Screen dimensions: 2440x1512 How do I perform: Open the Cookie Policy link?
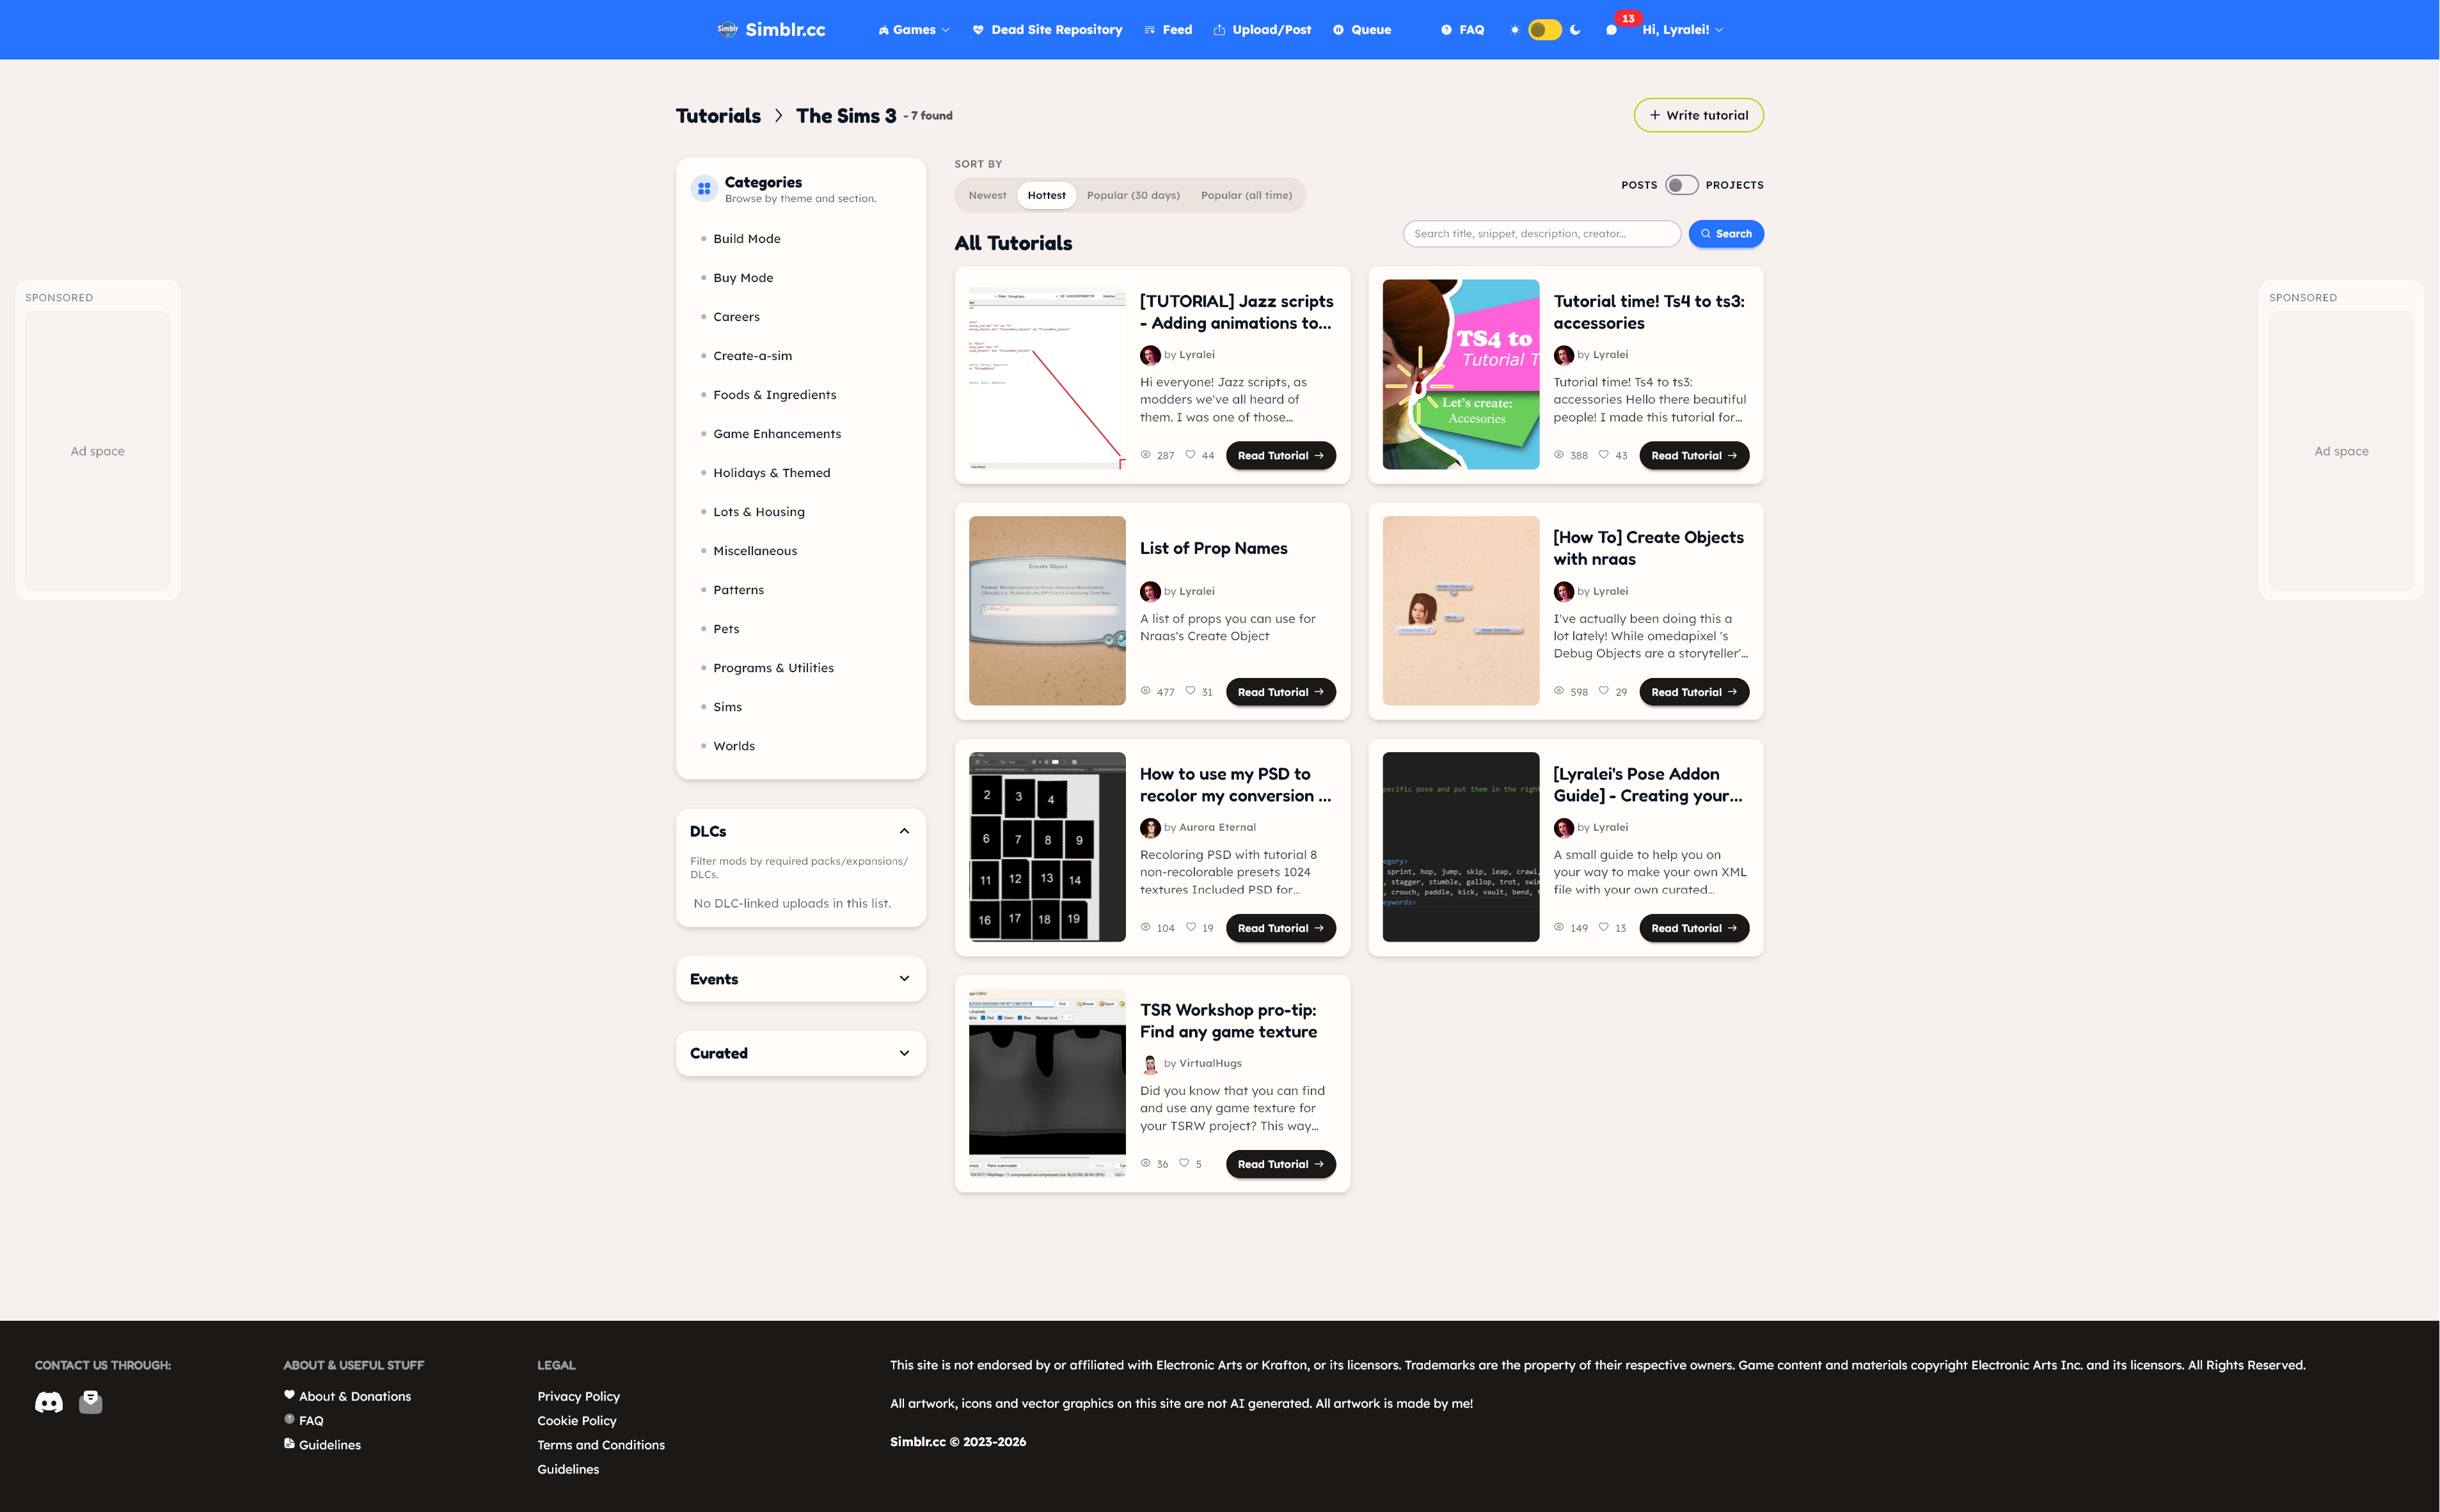tap(577, 1421)
